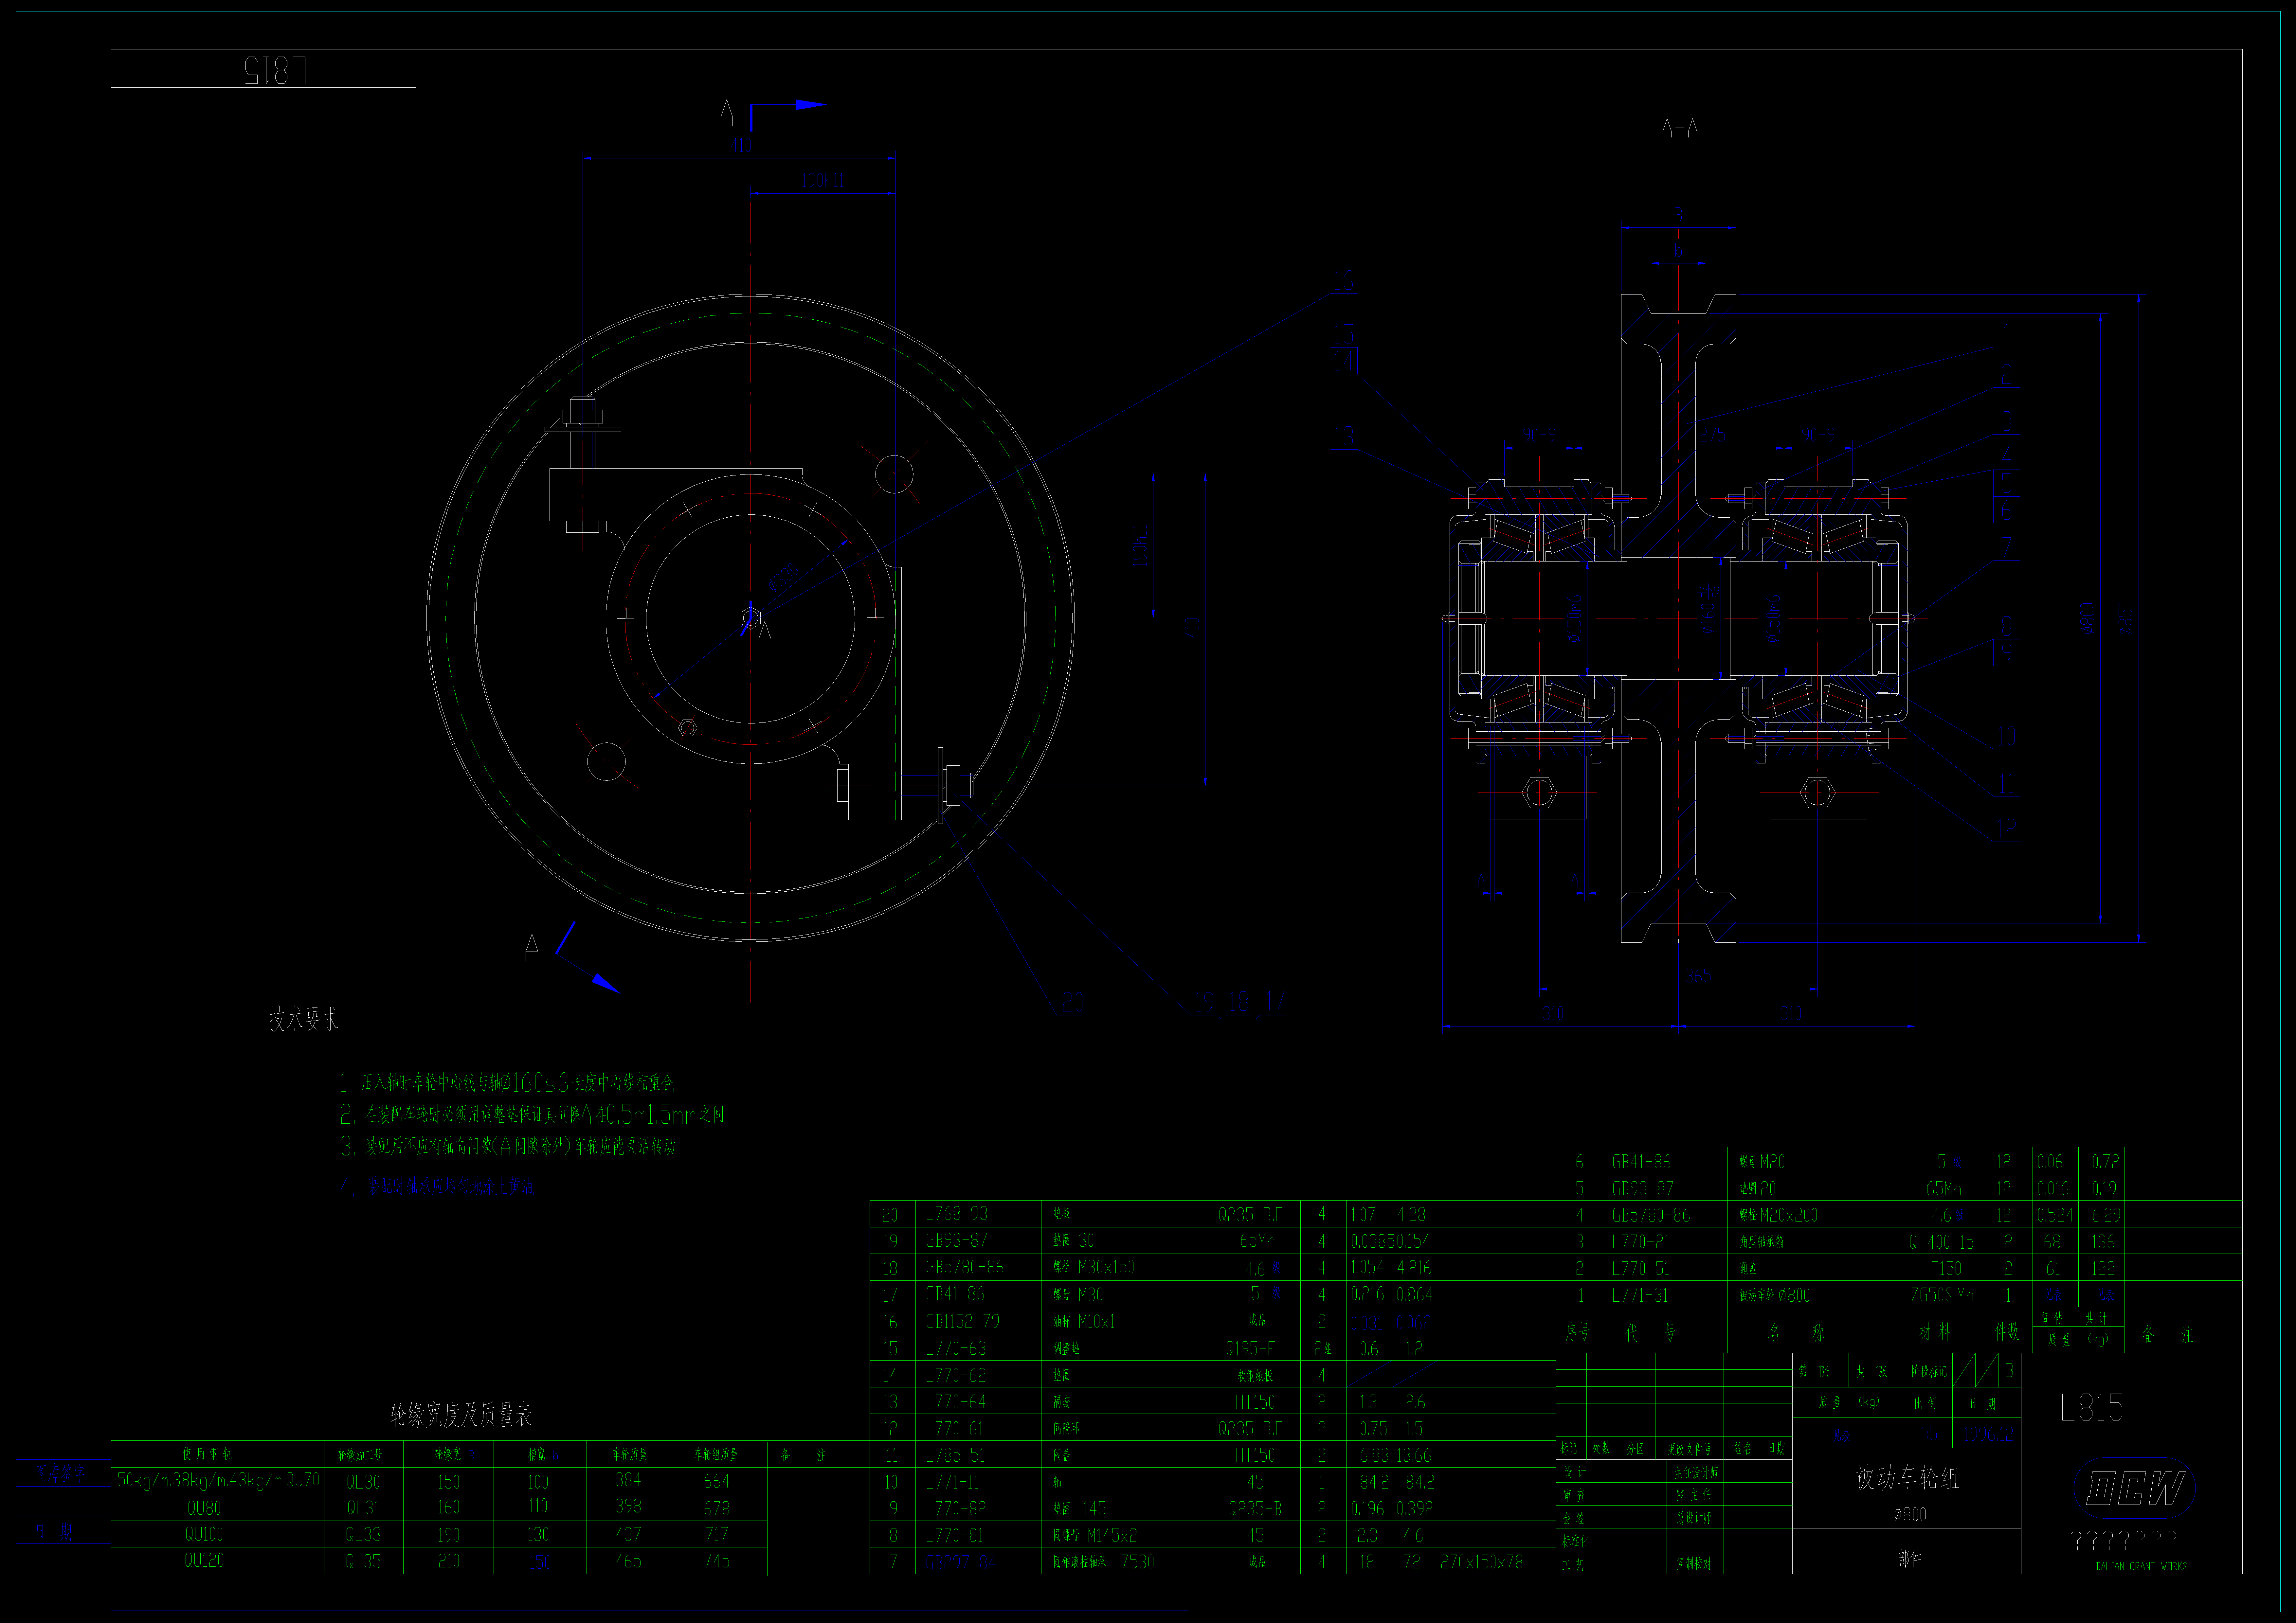Select the QU80 rail cell
2296x1623 pixels.
(204, 1508)
